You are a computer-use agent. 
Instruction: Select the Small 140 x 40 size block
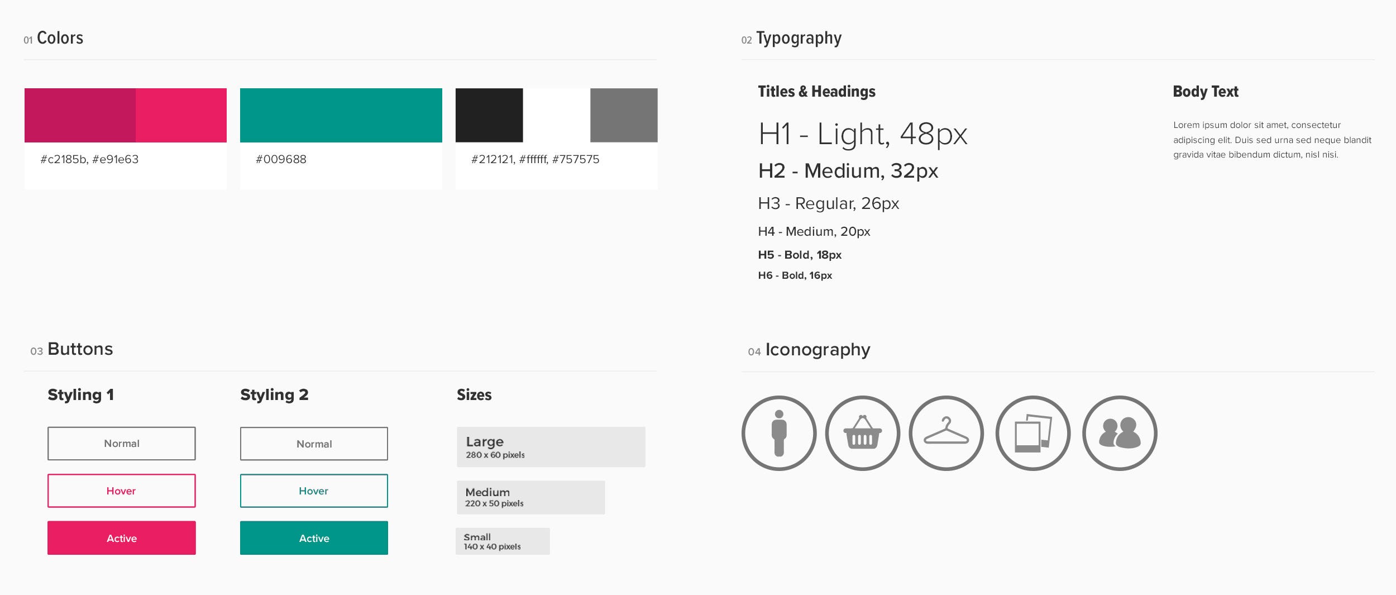click(503, 541)
